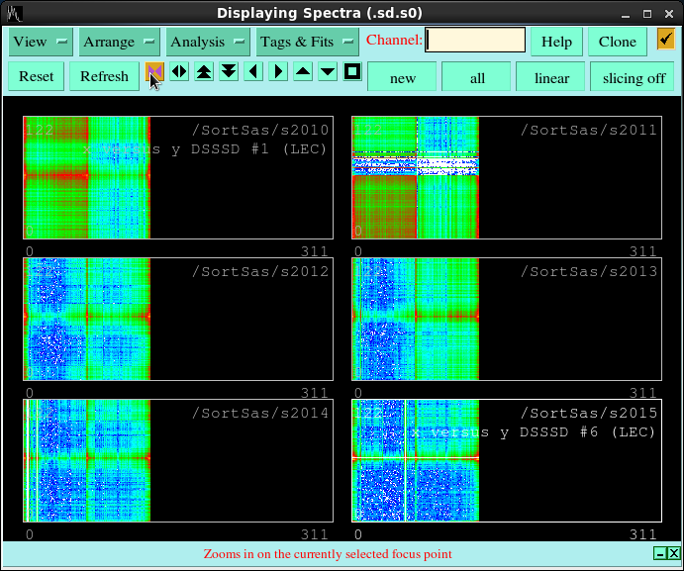Click the right arrow pan icon
The image size is (684, 571).
tap(278, 71)
